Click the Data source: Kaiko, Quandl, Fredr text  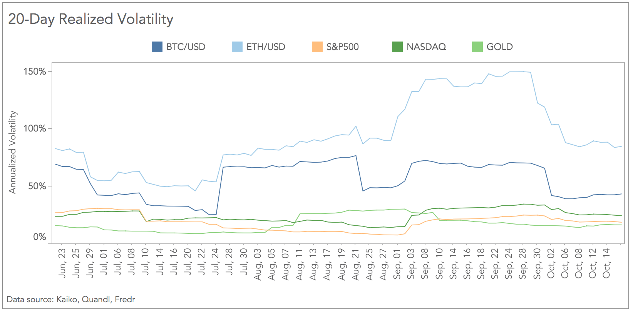[x=71, y=299]
